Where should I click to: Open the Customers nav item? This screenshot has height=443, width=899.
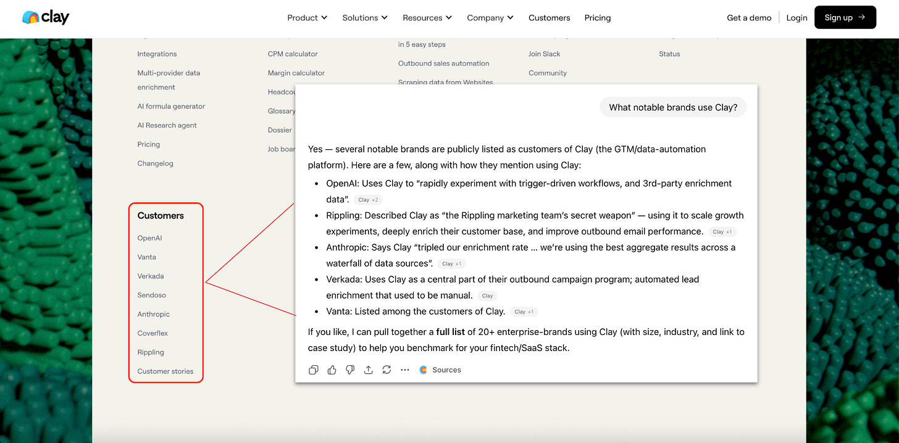(x=550, y=18)
